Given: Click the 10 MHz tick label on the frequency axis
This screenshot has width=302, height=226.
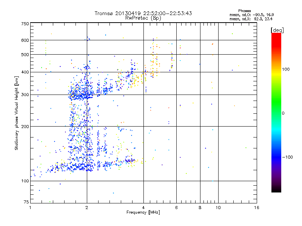Looking at the screenshot, I should (x=218, y=208).
